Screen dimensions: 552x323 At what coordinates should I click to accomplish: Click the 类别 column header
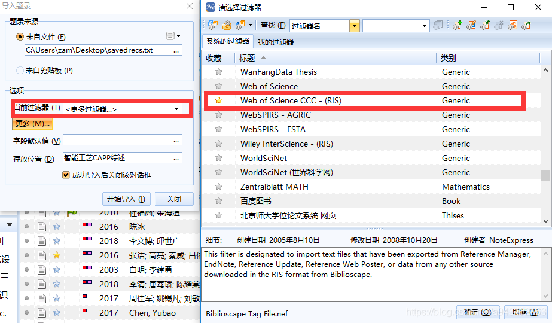pos(488,58)
